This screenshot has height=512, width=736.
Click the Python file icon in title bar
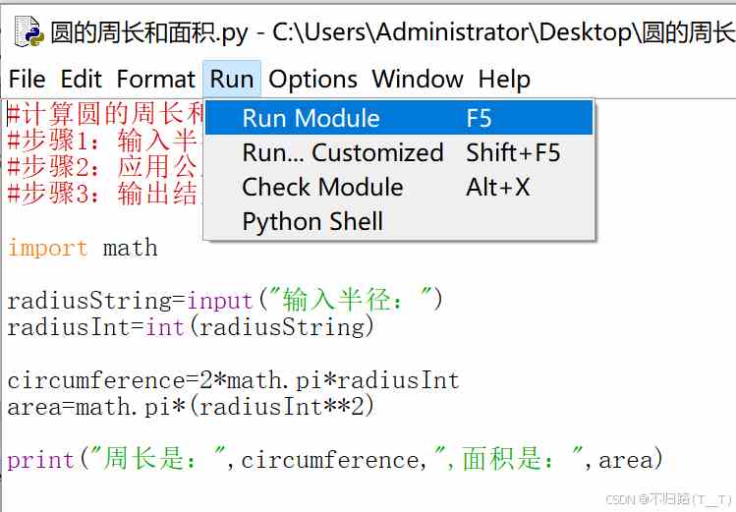28,31
